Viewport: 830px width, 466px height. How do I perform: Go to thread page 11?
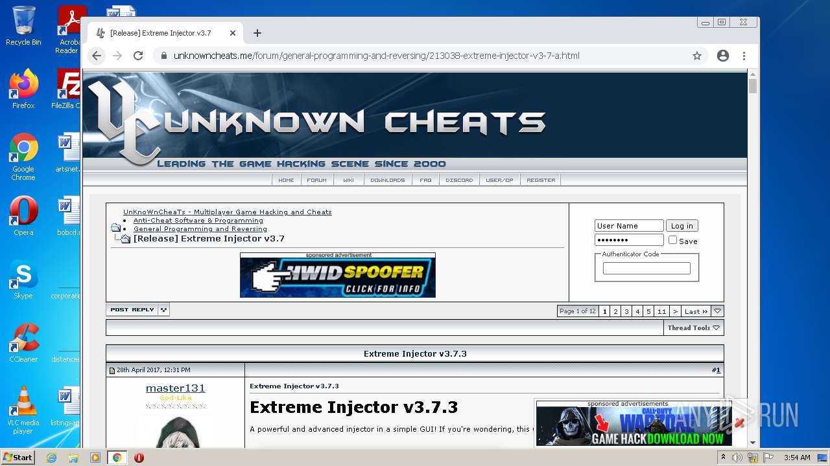point(661,311)
